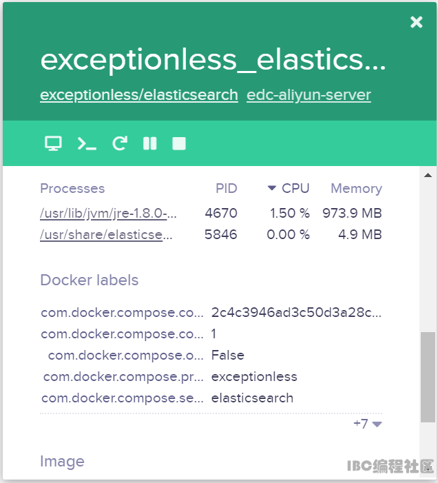Select the /usr/lib/jvm/jre-1.8.0 process
438x483 pixels.
tap(109, 214)
